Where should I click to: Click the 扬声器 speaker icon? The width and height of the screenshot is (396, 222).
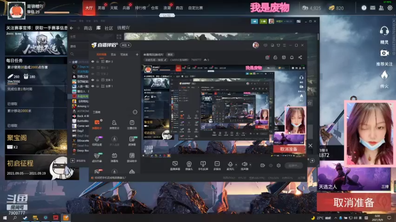click(x=244, y=165)
